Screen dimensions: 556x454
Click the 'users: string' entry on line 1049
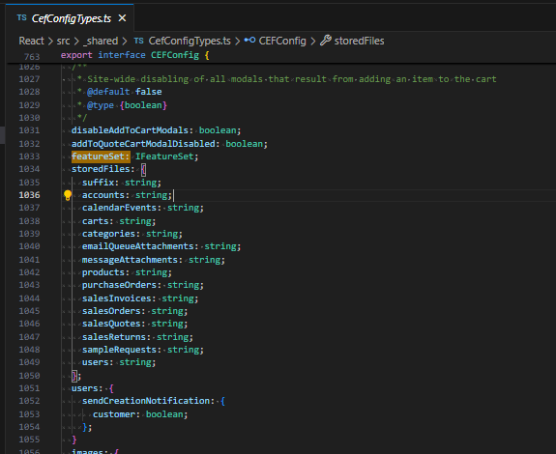pos(119,362)
